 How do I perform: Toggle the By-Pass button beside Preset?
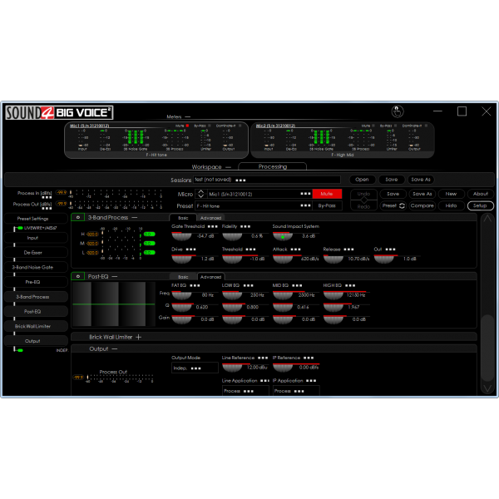(327, 206)
